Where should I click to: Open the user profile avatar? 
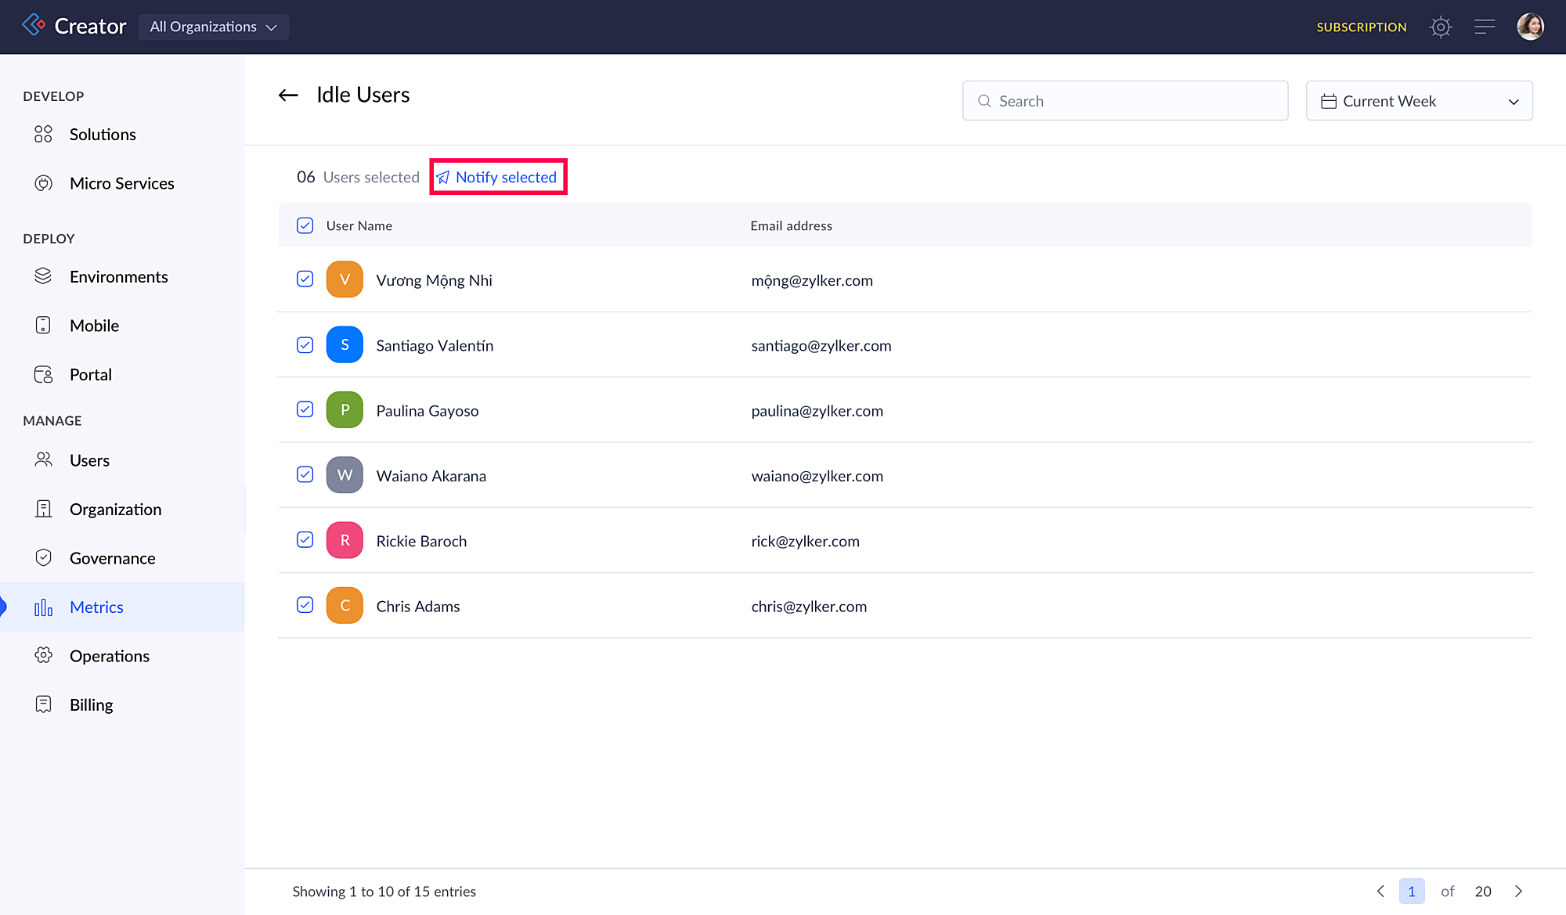pos(1530,27)
